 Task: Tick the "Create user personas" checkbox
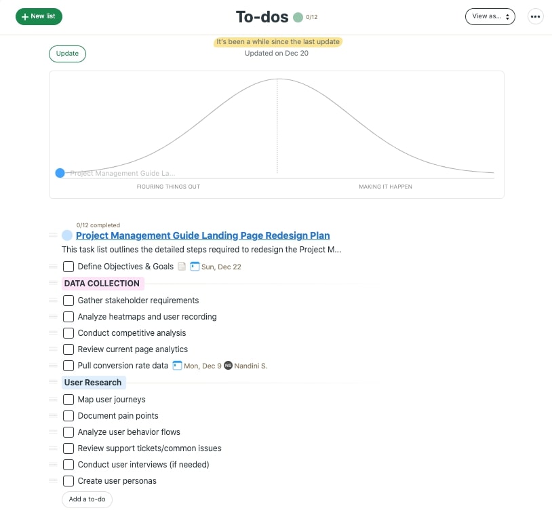[68, 481]
